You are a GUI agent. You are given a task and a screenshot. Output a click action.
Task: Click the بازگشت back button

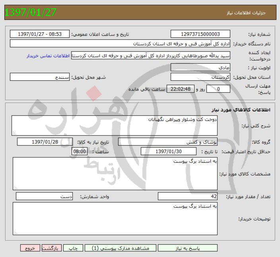tap(52, 248)
